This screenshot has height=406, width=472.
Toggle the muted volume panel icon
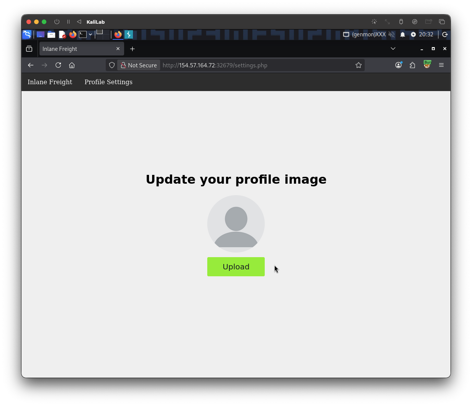tap(392, 34)
